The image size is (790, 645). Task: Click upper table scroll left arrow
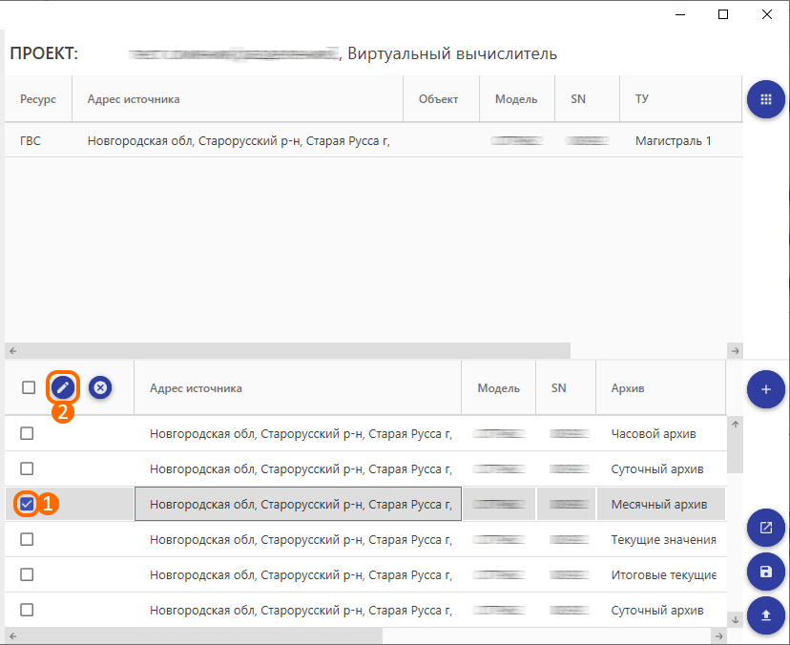tap(13, 351)
